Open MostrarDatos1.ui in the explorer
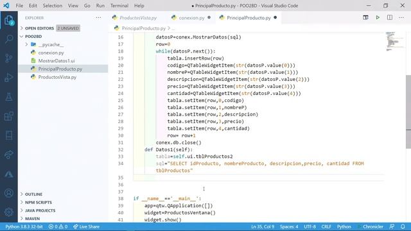Screen dimensions: 411x231 [57, 61]
